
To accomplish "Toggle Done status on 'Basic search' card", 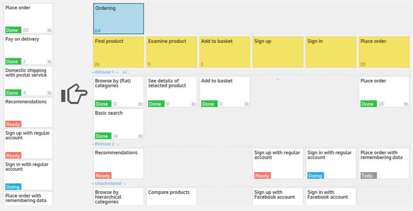I will coord(102,136).
